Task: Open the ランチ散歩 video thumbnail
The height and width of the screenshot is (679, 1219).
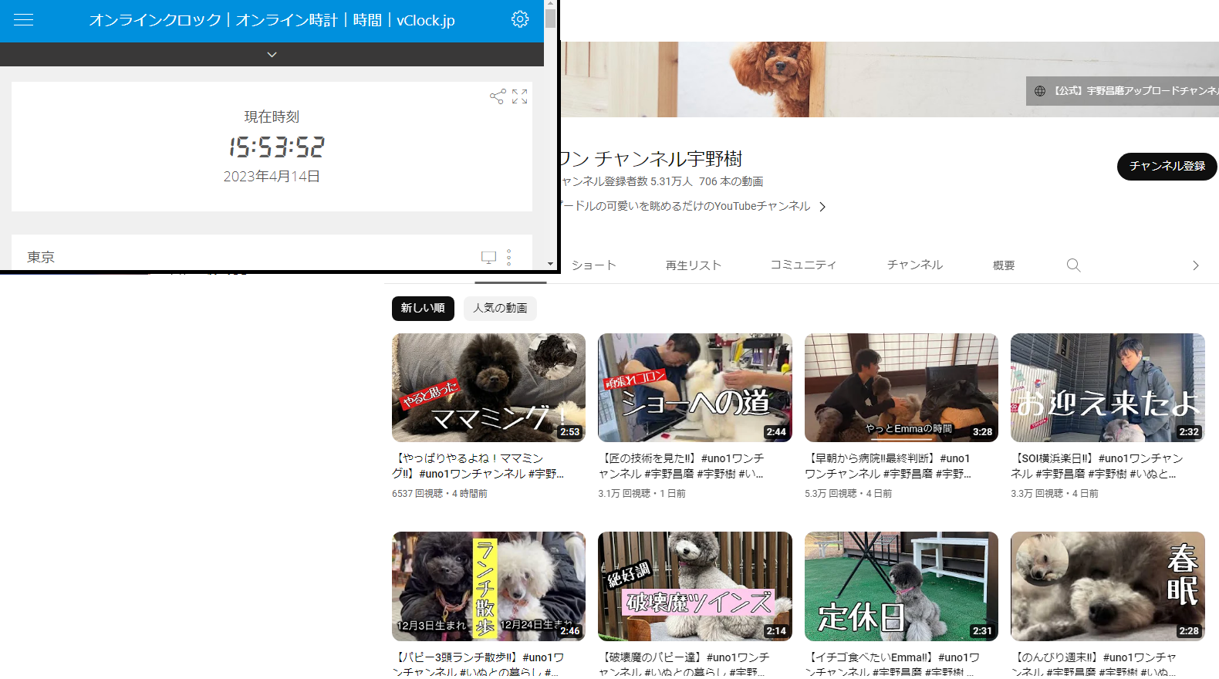Action: 488,586
